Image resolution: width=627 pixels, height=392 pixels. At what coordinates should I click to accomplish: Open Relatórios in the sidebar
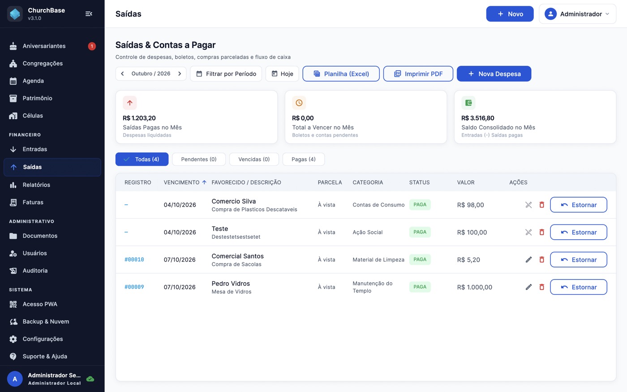coord(52,185)
